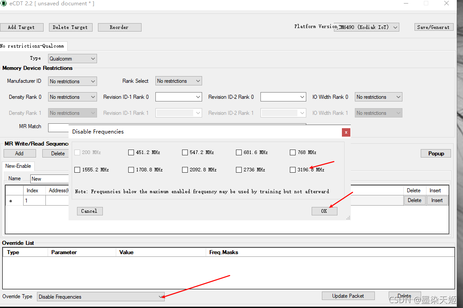Click Cancel in Disable Frequencies dialog
The image size is (463, 308).
pos(89,211)
